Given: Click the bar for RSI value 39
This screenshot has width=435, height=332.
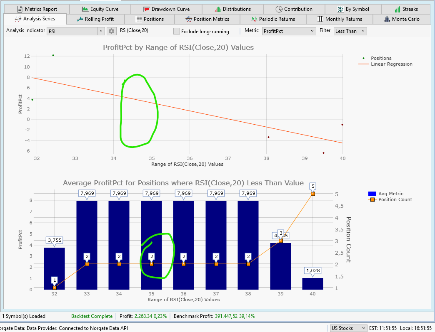Looking at the screenshot, I should click(280, 266).
